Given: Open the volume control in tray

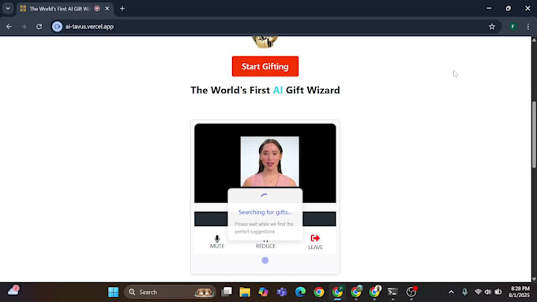Looking at the screenshot, I should point(488,292).
